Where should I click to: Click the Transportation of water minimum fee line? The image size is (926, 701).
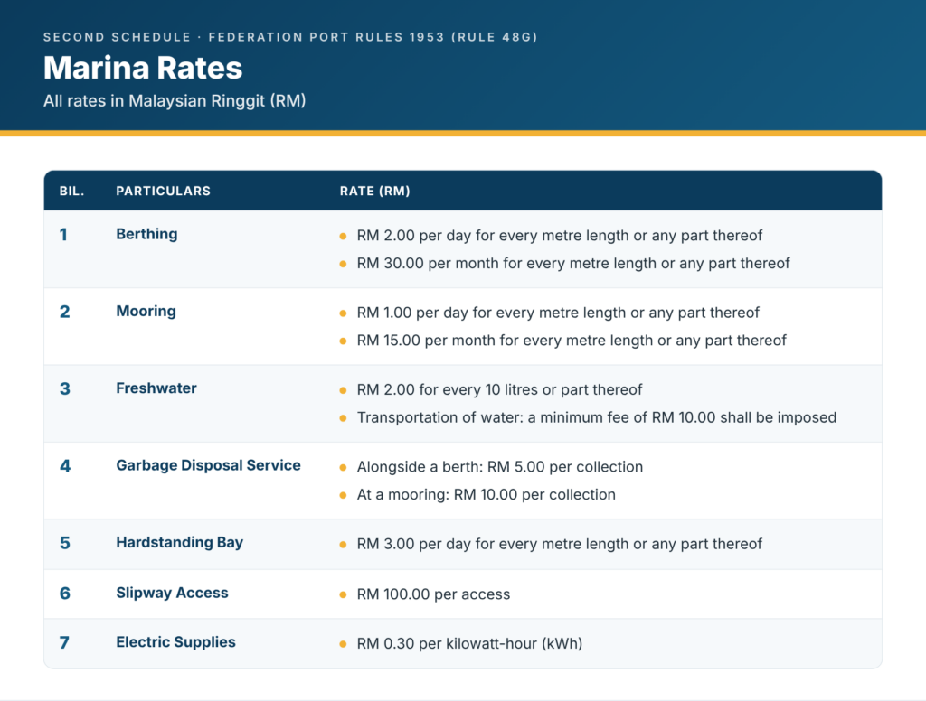click(x=597, y=417)
